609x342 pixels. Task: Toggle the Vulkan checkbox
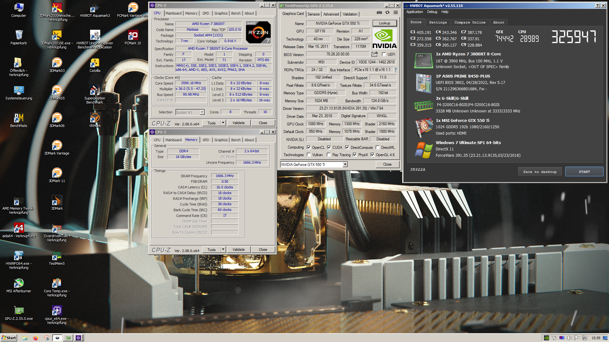pos(309,155)
